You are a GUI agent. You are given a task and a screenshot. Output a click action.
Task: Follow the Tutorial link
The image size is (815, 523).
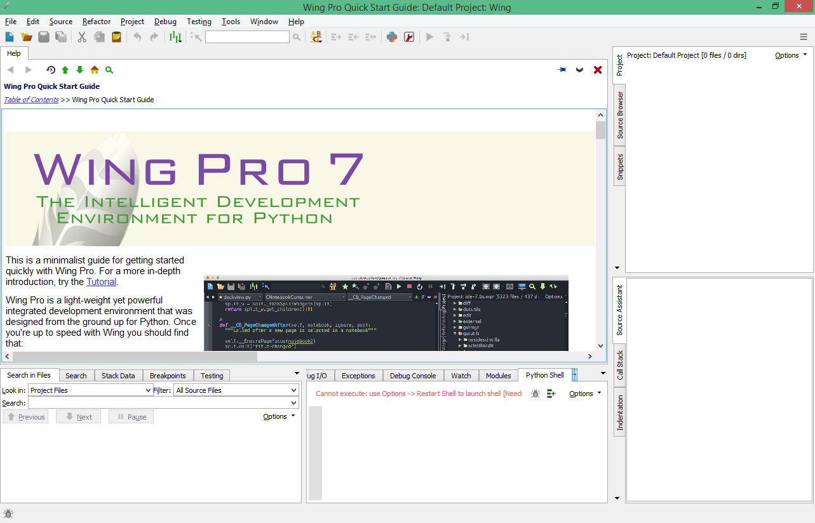[x=102, y=282]
